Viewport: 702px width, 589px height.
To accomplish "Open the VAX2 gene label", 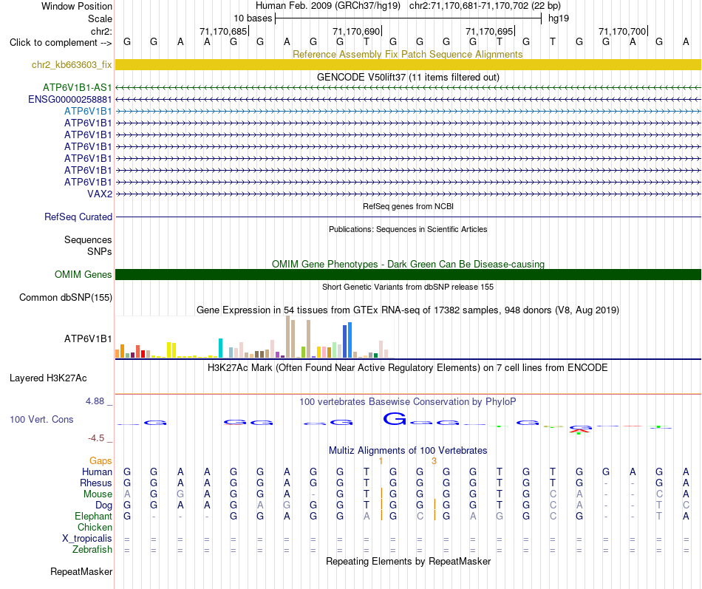I will [x=100, y=194].
